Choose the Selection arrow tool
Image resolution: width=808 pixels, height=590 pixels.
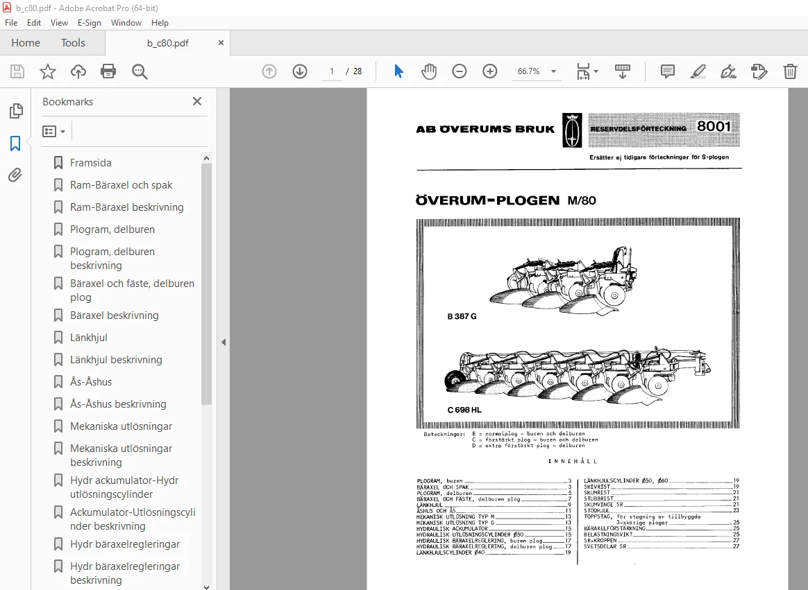398,71
